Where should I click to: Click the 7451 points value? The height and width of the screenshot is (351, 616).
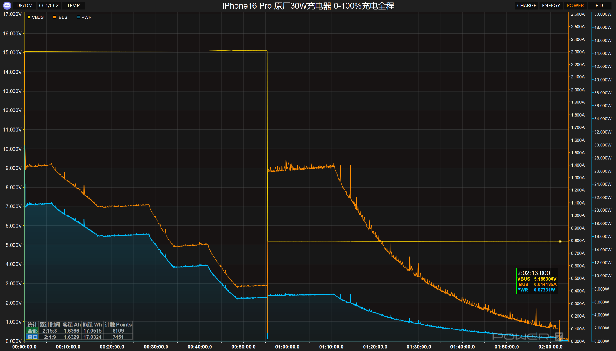[118, 337]
